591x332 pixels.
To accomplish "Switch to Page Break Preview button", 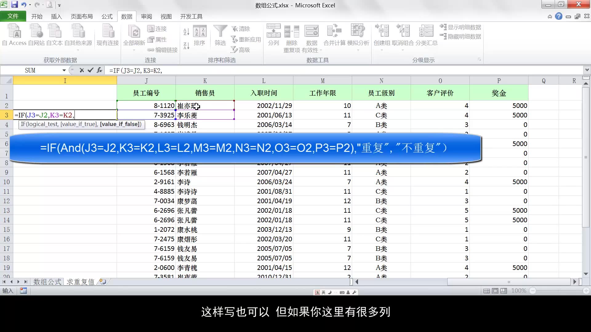I will click(x=504, y=291).
